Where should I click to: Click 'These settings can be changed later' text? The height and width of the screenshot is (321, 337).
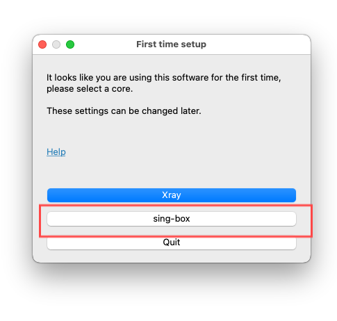(x=124, y=111)
